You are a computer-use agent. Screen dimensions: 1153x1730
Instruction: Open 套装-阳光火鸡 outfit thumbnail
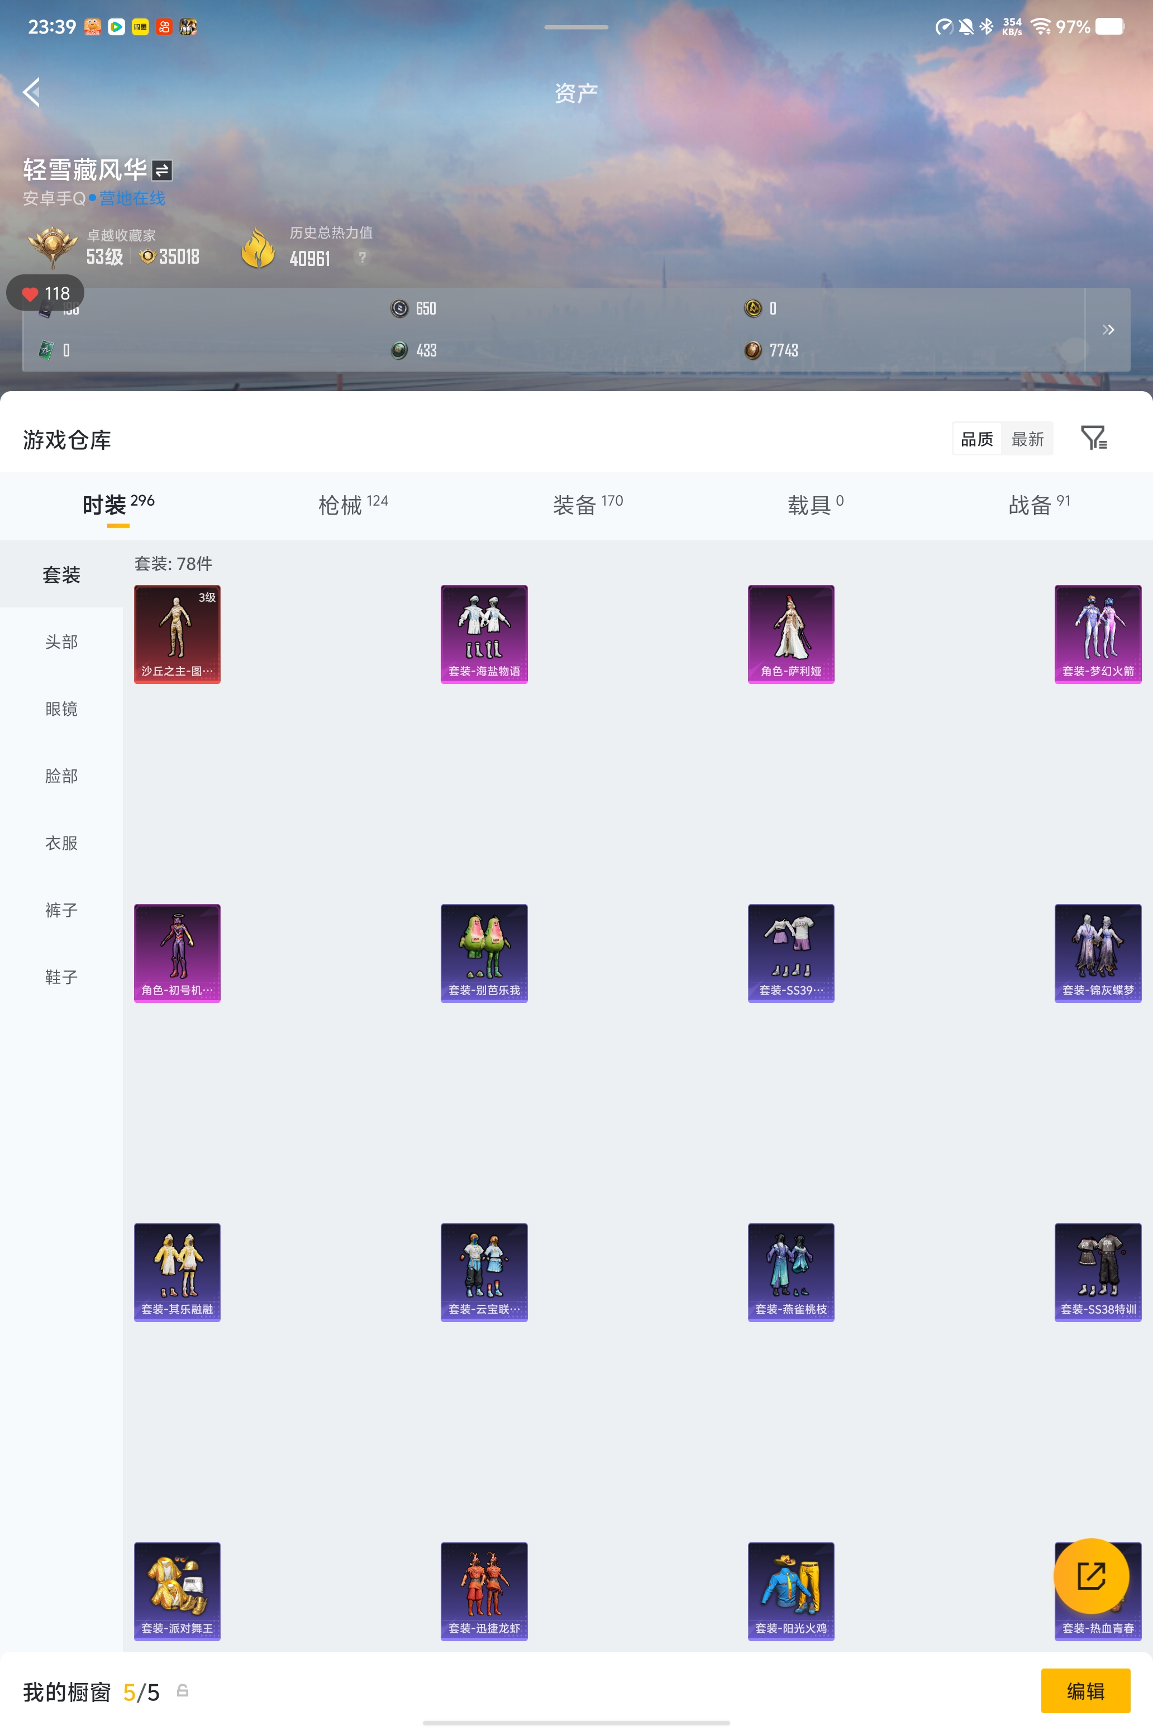(791, 1592)
